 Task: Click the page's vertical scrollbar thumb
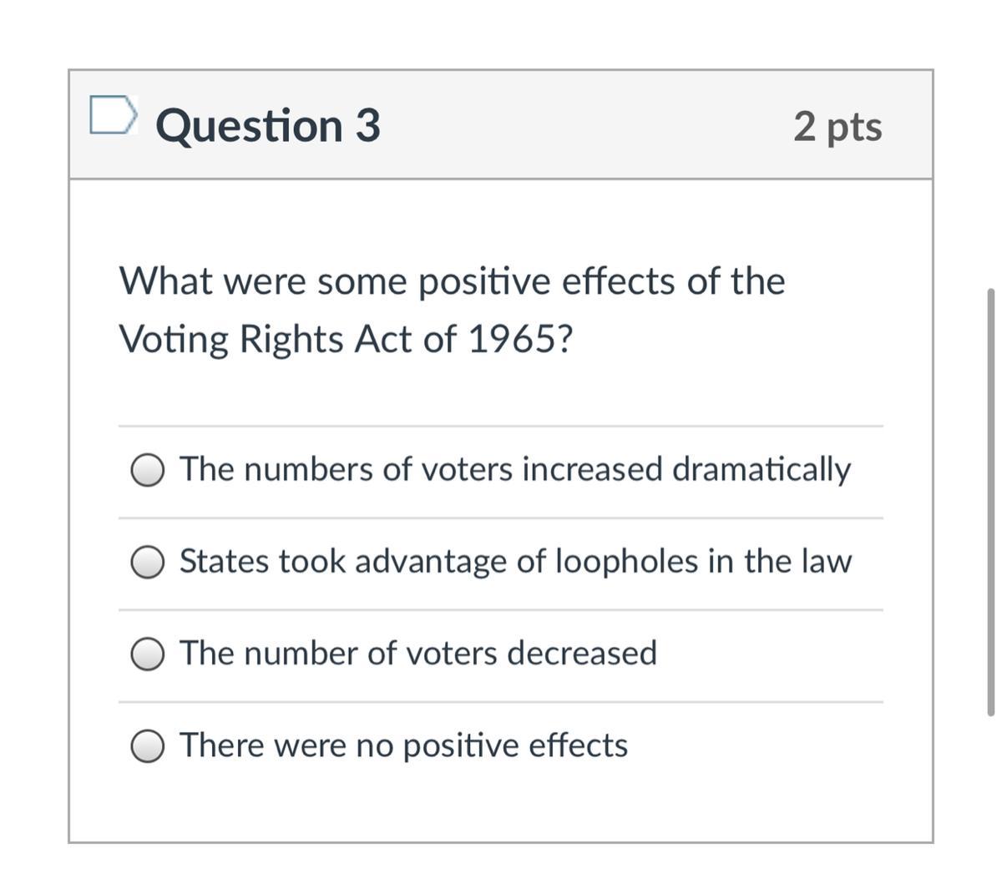tap(990, 501)
